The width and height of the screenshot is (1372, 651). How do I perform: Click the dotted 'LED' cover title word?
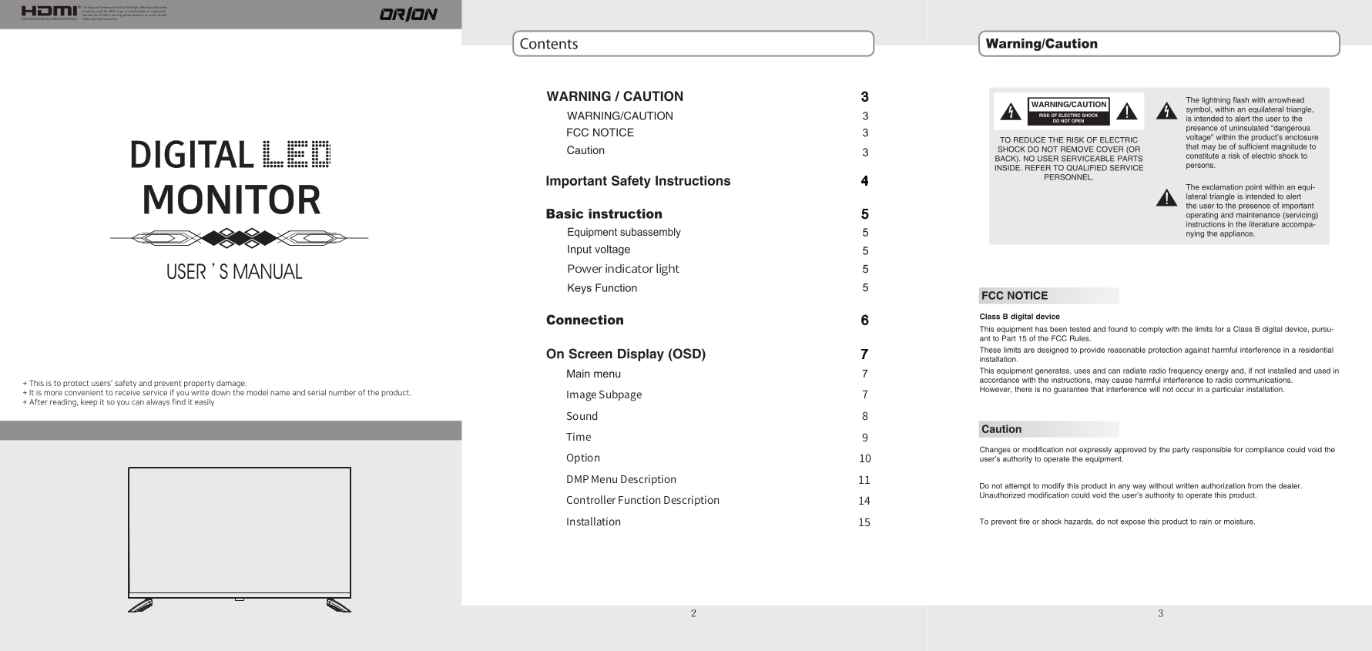pos(297,154)
